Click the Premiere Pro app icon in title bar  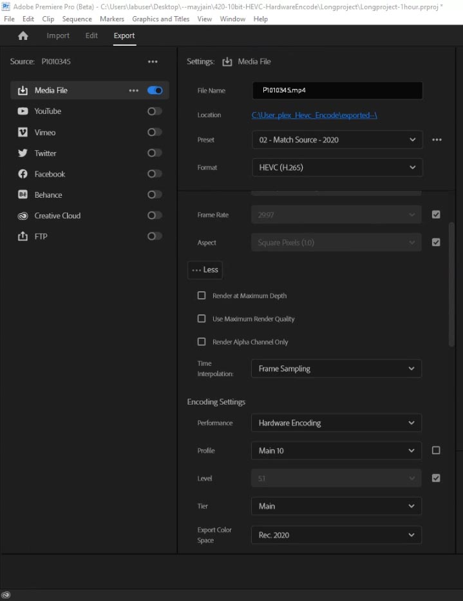6,6
